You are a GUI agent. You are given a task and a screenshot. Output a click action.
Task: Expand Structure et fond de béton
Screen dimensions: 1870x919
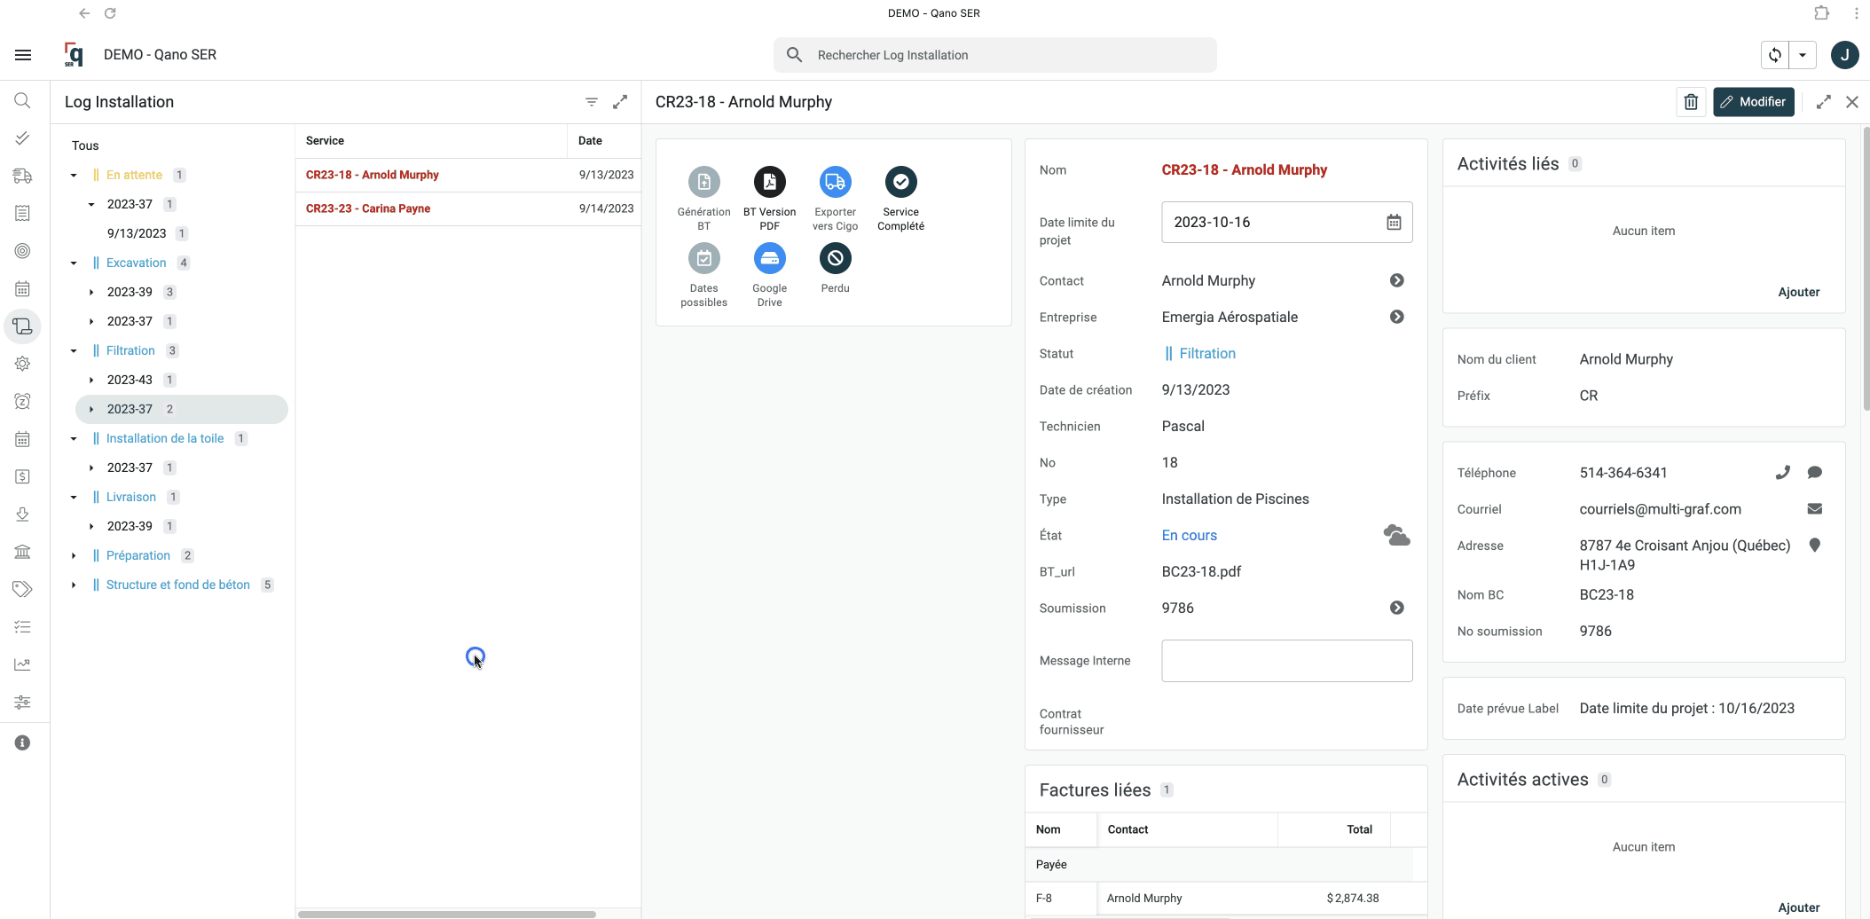click(74, 585)
